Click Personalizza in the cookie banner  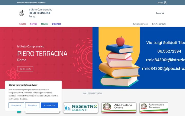pos(16,105)
